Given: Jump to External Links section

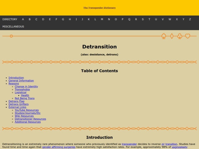Looking at the screenshot, I should point(17,107).
